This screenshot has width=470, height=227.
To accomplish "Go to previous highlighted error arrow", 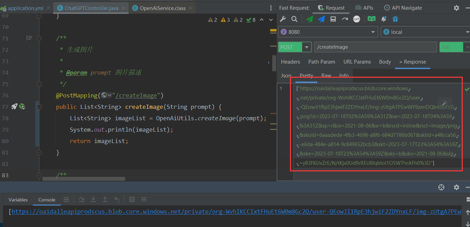I will click(262, 20).
